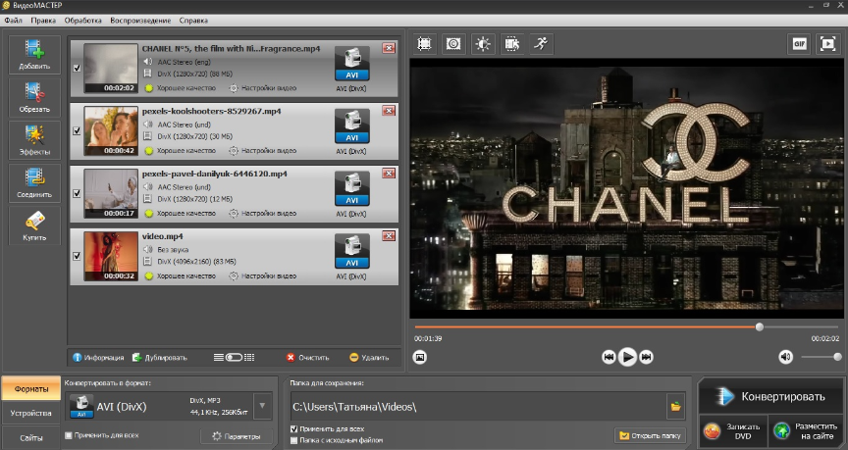Jump to next frame in player

646,357
